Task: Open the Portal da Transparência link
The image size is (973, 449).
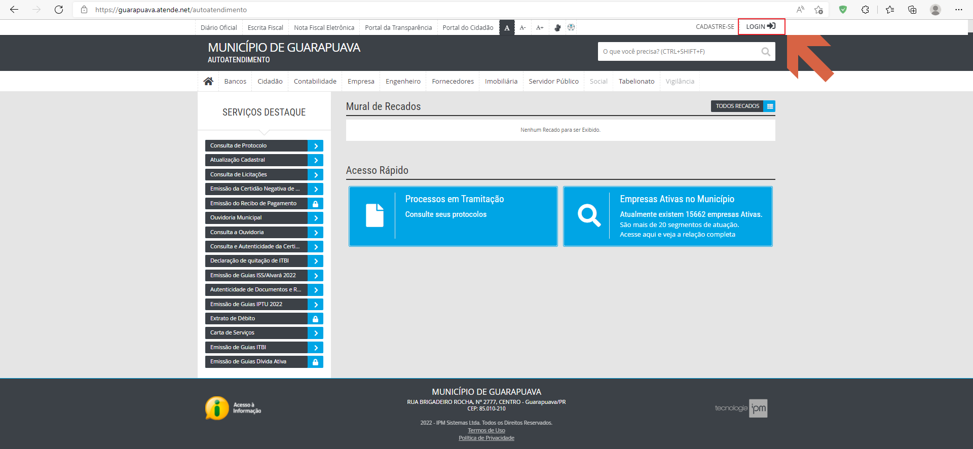Action: [x=398, y=27]
